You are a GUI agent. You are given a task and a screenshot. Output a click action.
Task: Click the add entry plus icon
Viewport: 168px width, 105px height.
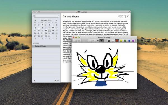click(34, 80)
